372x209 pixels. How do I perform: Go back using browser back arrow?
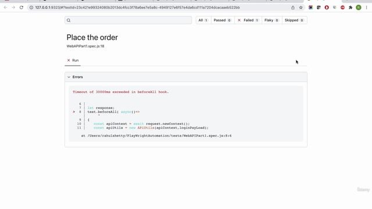click(x=5, y=8)
